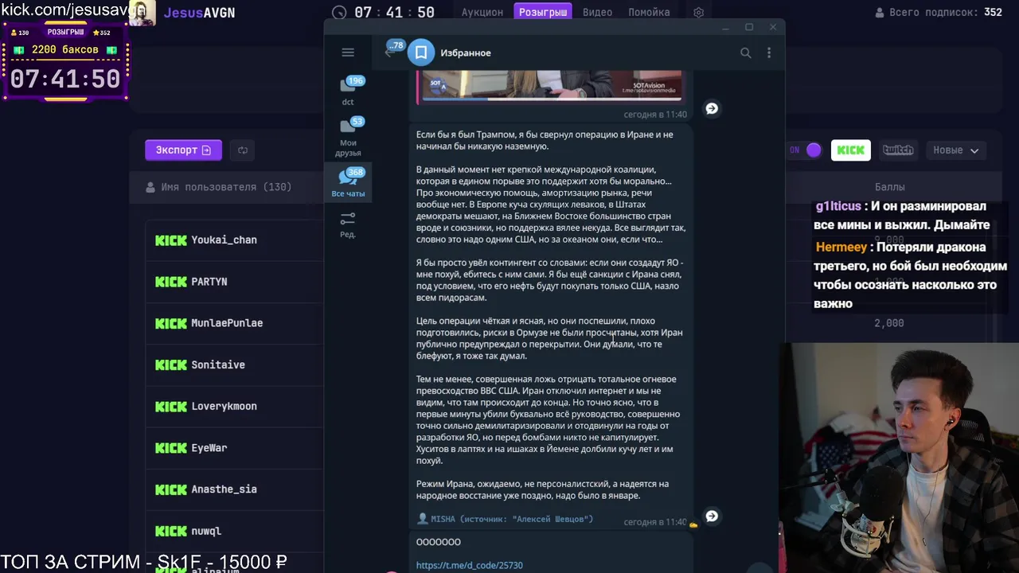
Task: Open the dct chat folder
Action: tap(348, 91)
